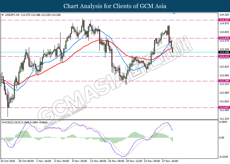Select the 114.165 resistance level label
This screenshot has height=164, width=230.
point(224,20)
